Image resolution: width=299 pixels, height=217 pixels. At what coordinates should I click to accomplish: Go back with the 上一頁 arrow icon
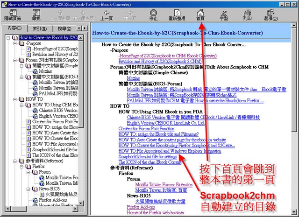click(x=107, y=13)
